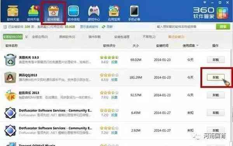
Task: Click the star rating of 酷我音乐 2013
Action: (109, 93)
